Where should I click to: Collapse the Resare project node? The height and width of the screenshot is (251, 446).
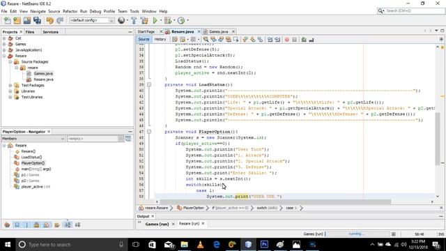(4, 56)
